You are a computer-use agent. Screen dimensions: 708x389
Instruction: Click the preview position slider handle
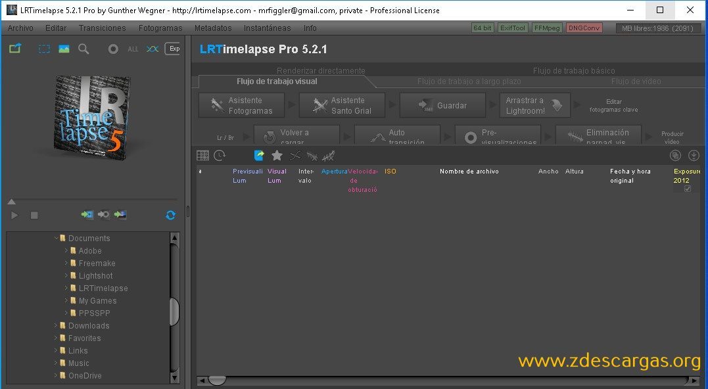pos(12,201)
